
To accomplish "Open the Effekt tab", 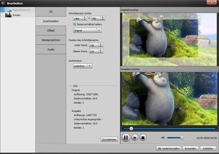I will pos(51,31).
